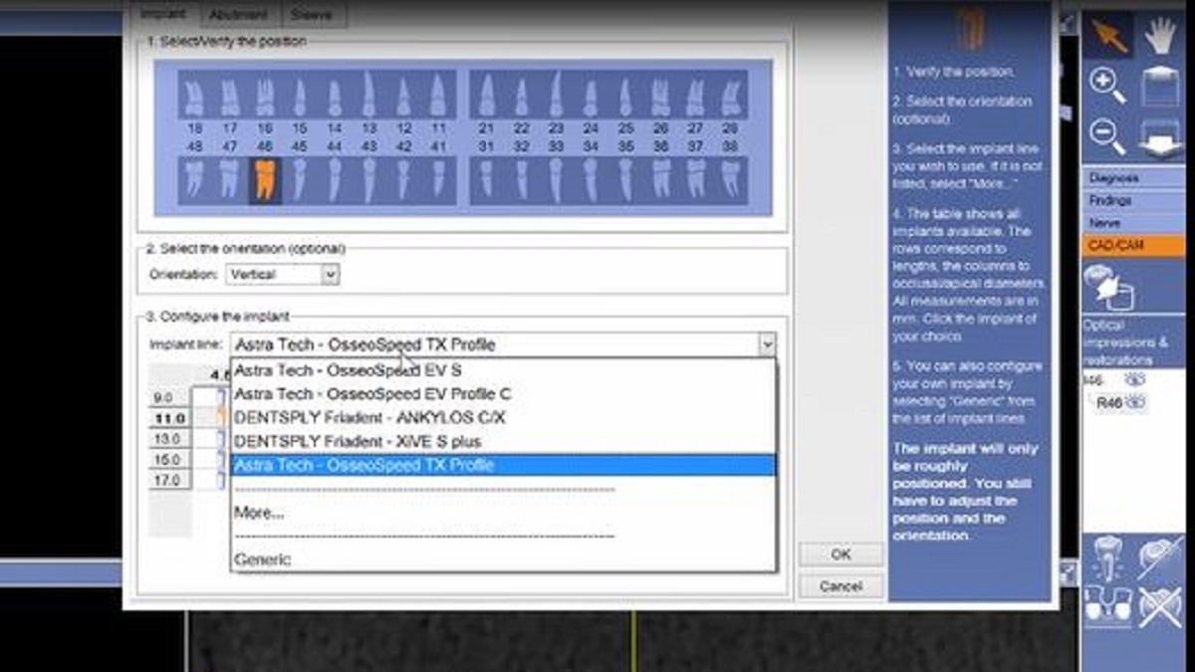This screenshot has height=672, width=1195.
Task: Confirm the dialog with OK
Action: pos(840,555)
